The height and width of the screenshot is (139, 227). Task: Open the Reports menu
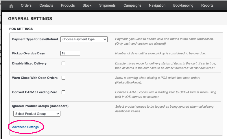click(207, 5)
